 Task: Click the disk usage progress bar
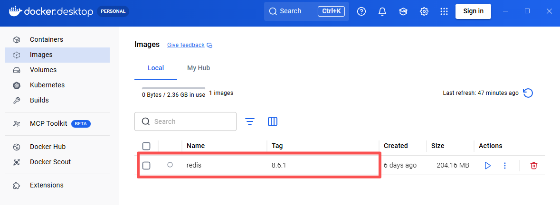[x=173, y=88]
